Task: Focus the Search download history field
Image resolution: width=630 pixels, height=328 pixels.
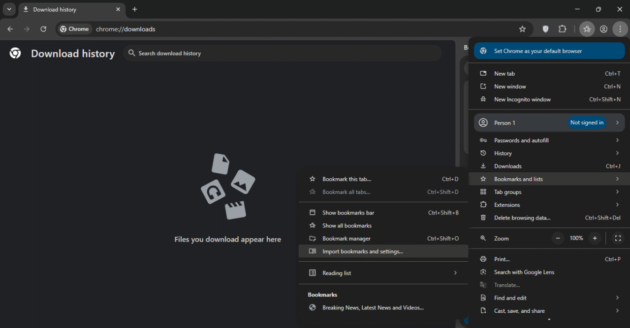Action: tap(283, 53)
